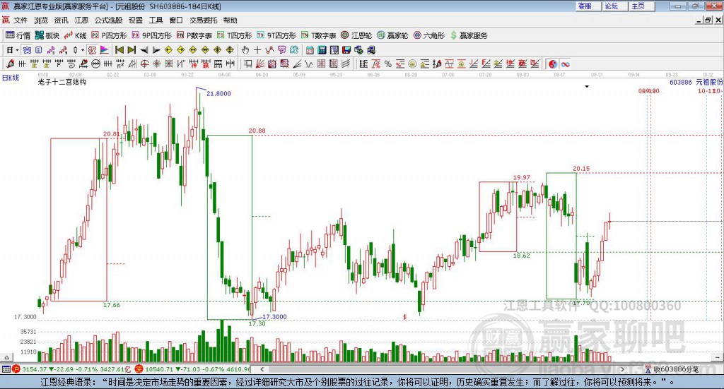Open the 交易委托 menu
The image size is (724, 389).
pos(203,20)
